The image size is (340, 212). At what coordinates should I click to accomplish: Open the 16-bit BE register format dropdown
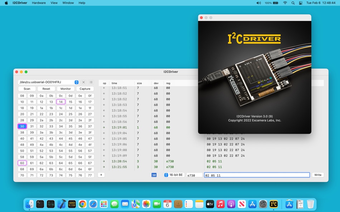coord(174,175)
